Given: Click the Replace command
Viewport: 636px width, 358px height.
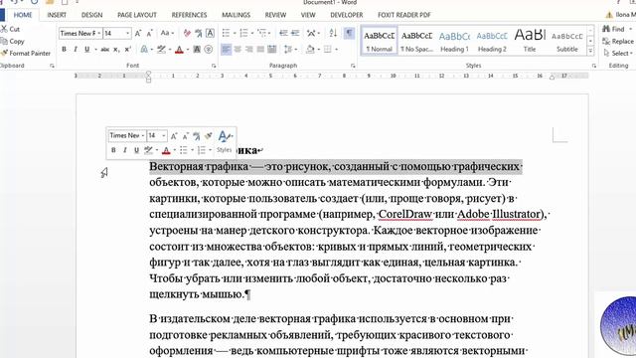Looking at the screenshot, I should 618,41.
